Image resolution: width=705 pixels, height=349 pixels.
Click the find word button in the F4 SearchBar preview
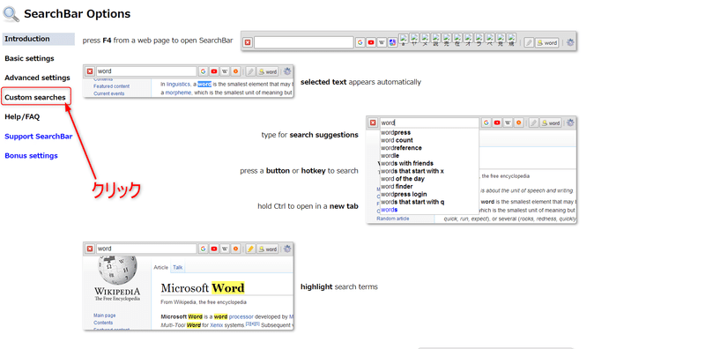(546, 42)
